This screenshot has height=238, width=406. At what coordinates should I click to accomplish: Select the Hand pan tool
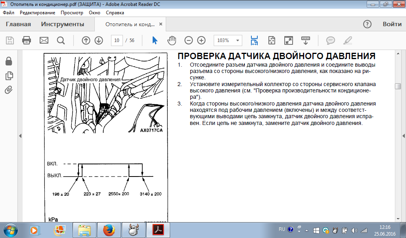pyautogui.click(x=171, y=40)
